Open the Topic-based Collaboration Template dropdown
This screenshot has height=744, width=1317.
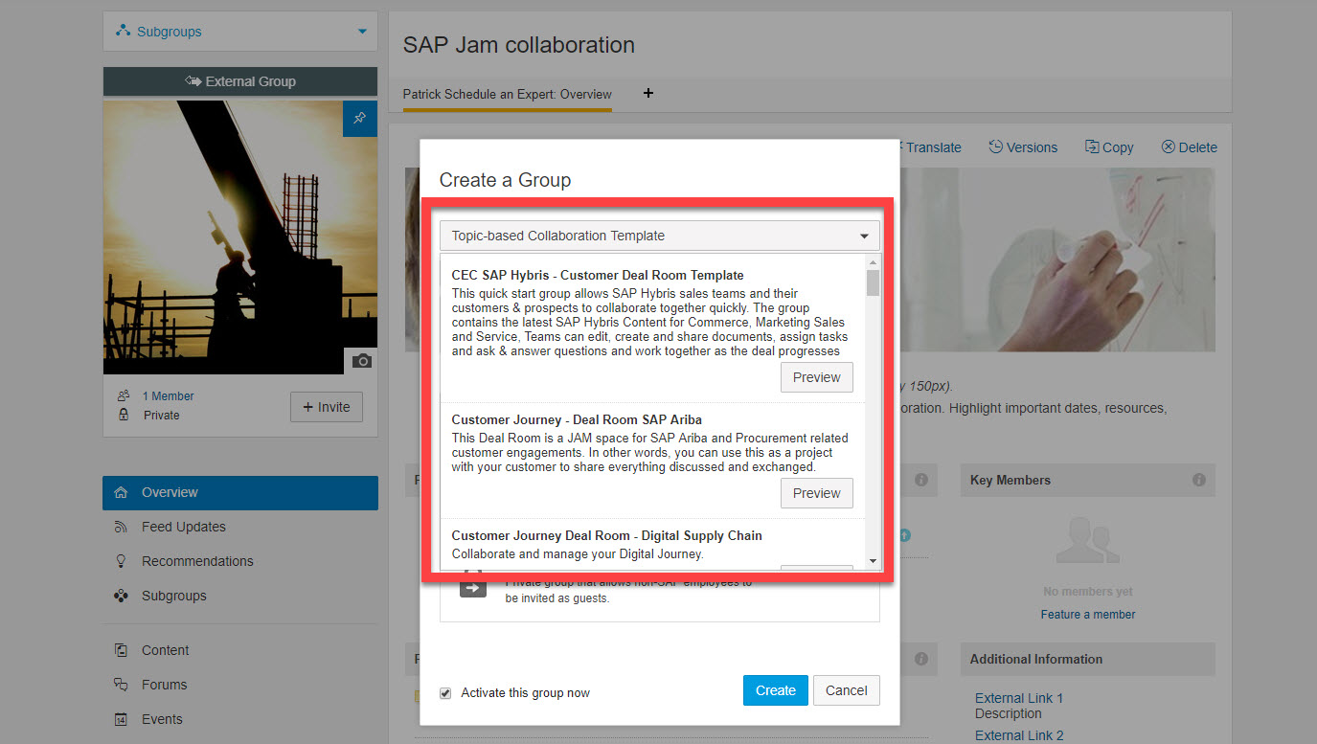(x=660, y=236)
